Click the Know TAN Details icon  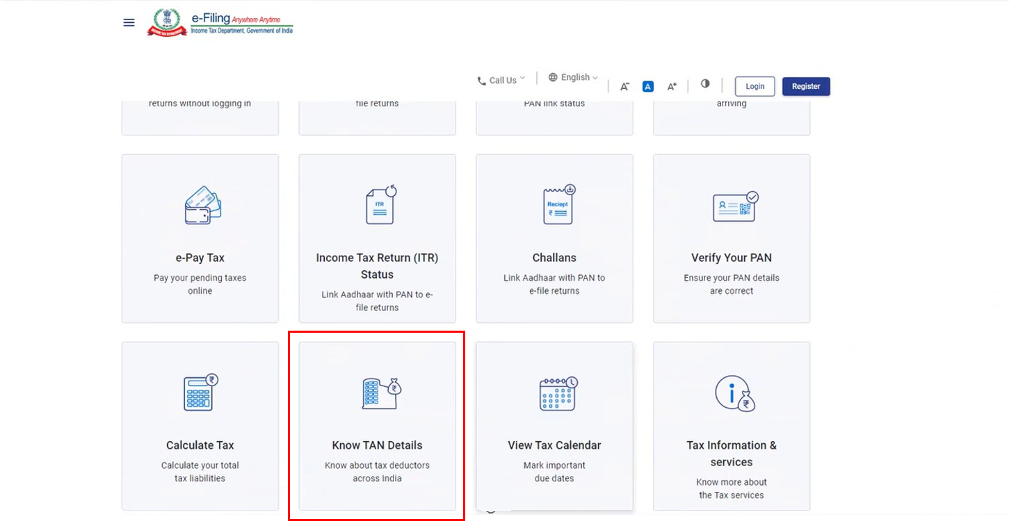(x=381, y=392)
